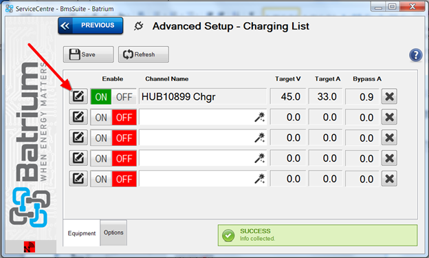Image resolution: width=429 pixels, height=258 pixels.
Task: Turn ON the second charger row
Action: point(101,117)
